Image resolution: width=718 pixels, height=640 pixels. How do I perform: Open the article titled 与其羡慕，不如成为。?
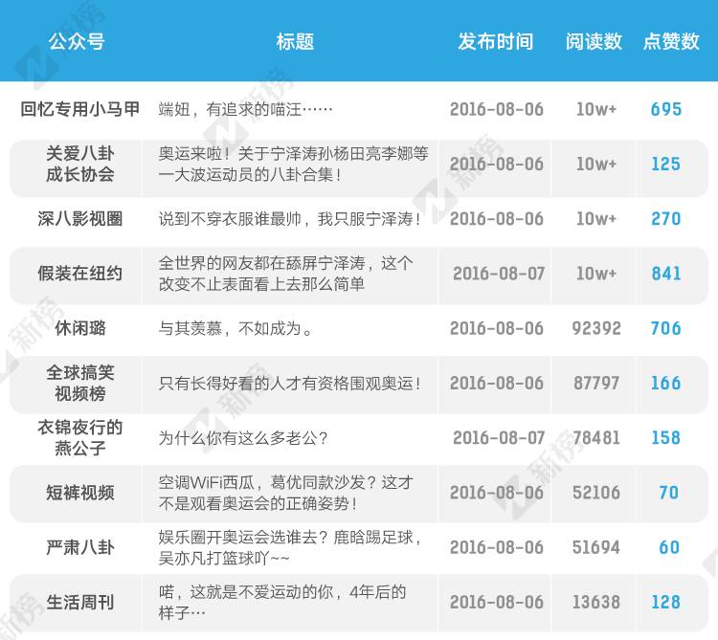236,329
